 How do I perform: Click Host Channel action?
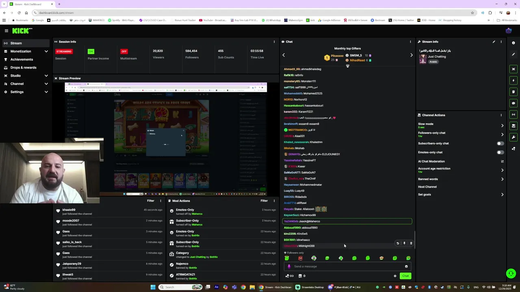[427, 187]
